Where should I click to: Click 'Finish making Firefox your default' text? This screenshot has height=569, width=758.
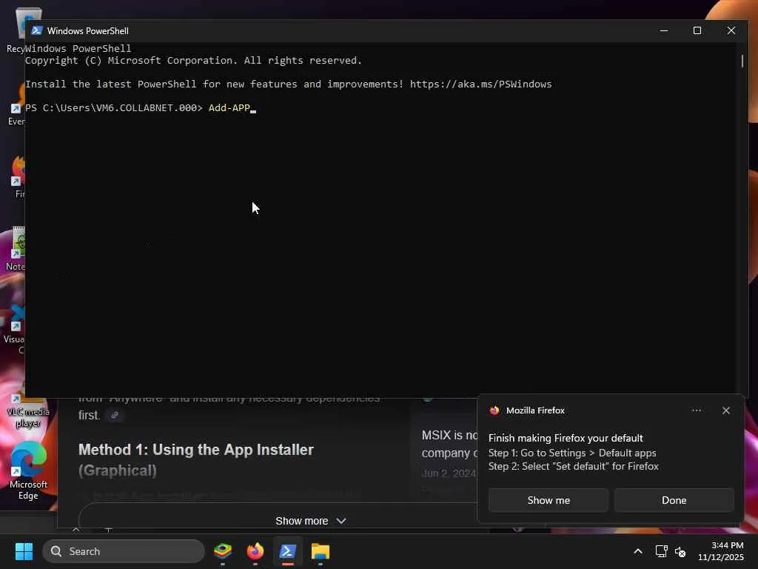coord(566,438)
